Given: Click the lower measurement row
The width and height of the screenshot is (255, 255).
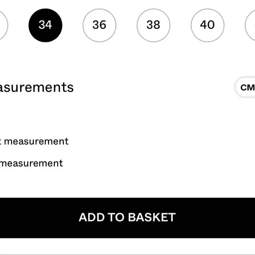Looking at the screenshot, I should tap(31, 163).
